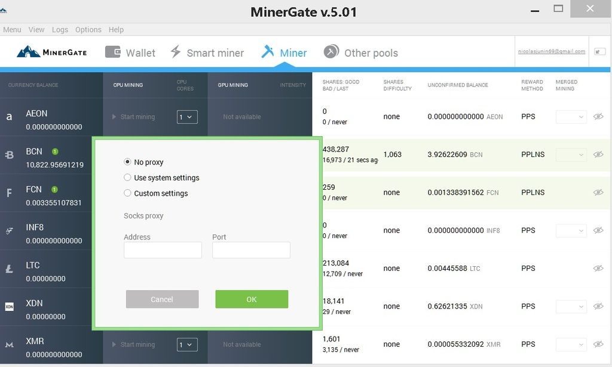Toggle the eye icon in the BCN row
Viewport: 612px width, 367px height.
point(598,155)
